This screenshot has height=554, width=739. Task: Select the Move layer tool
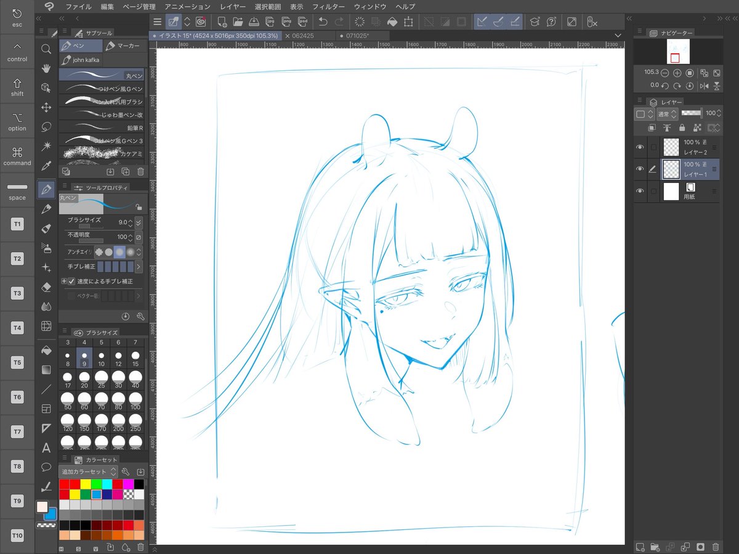(46, 107)
